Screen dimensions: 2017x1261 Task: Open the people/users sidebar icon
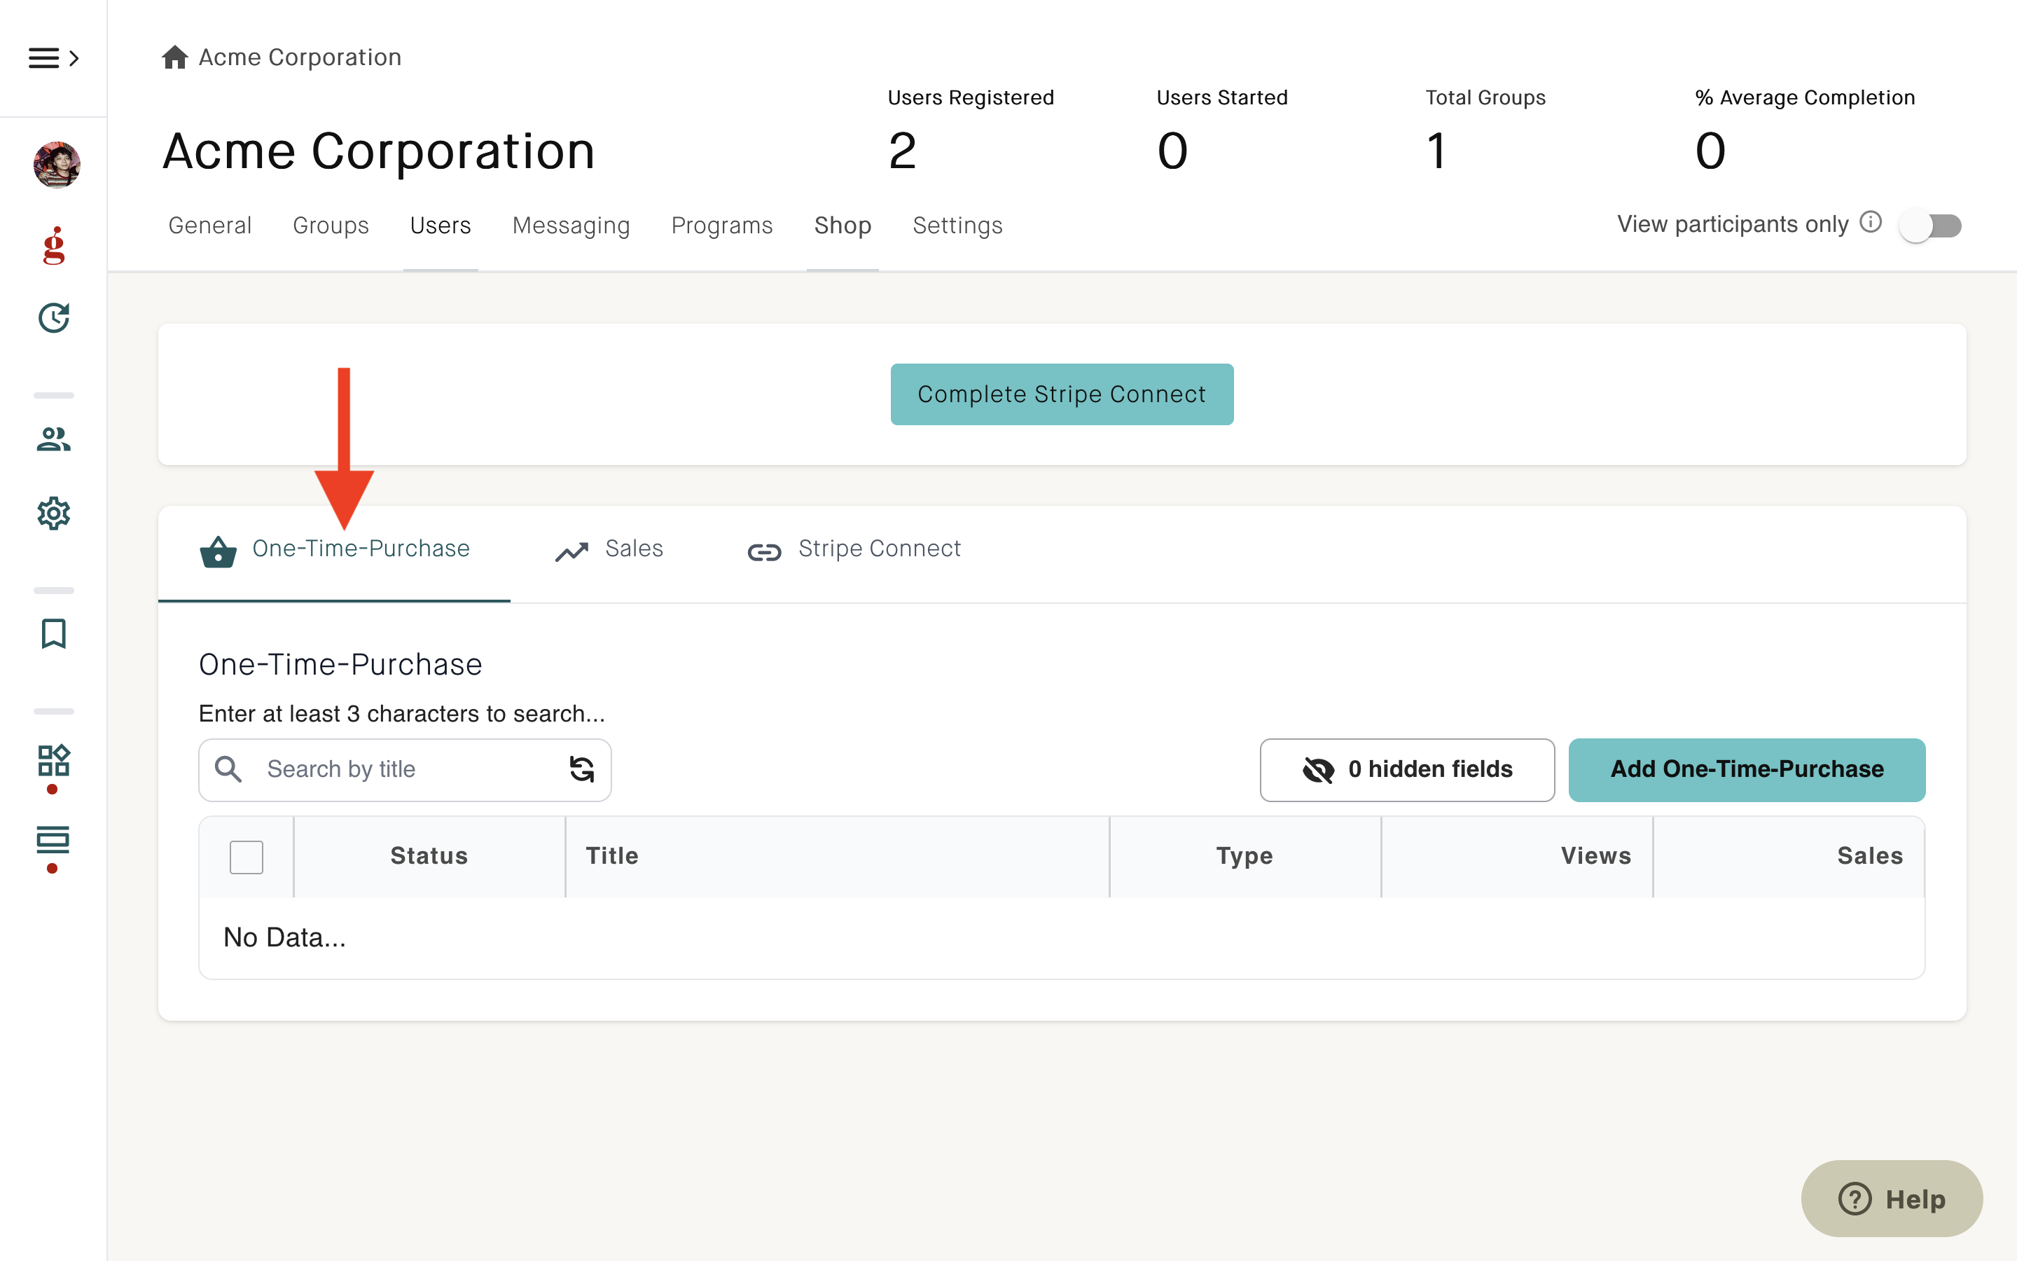(54, 439)
